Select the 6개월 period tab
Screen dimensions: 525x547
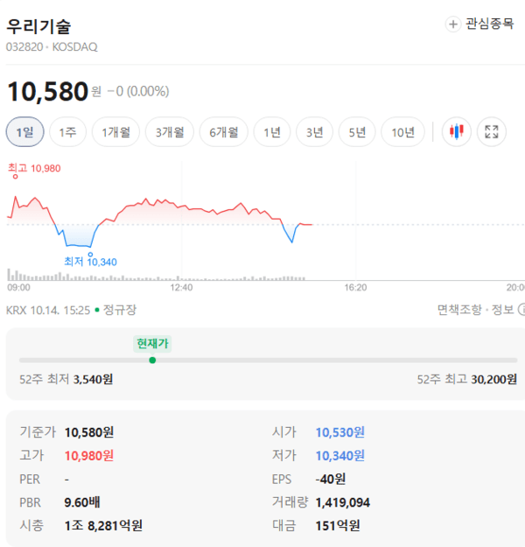pos(224,132)
